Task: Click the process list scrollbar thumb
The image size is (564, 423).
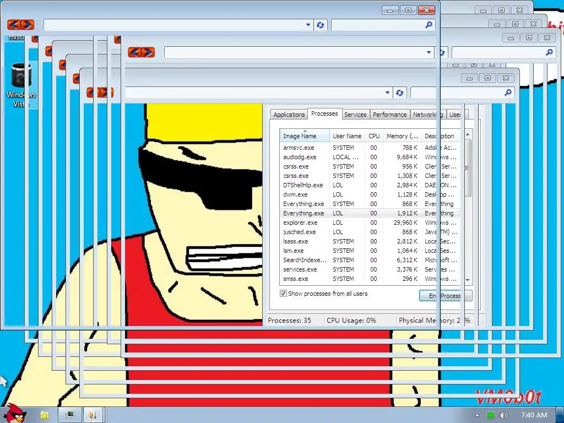Action: pyautogui.click(x=468, y=167)
